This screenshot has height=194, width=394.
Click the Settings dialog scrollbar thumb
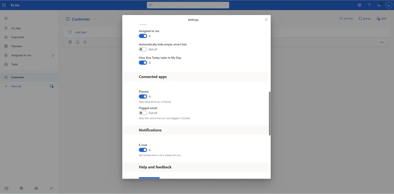click(x=270, y=113)
